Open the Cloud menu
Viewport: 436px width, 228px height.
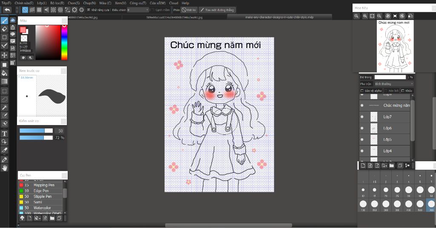coord(174,3)
